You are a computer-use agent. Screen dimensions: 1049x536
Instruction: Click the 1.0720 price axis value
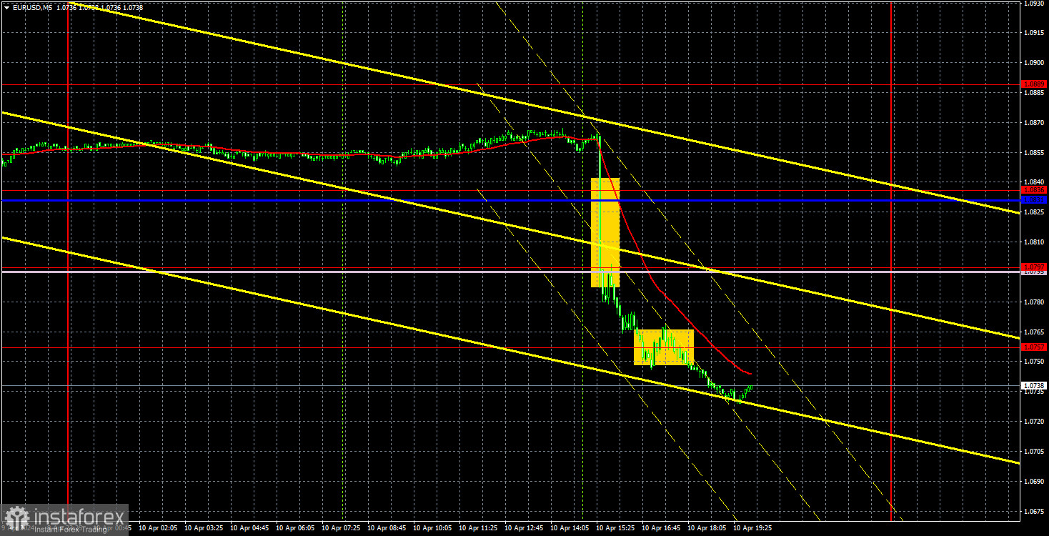pyautogui.click(x=1035, y=422)
